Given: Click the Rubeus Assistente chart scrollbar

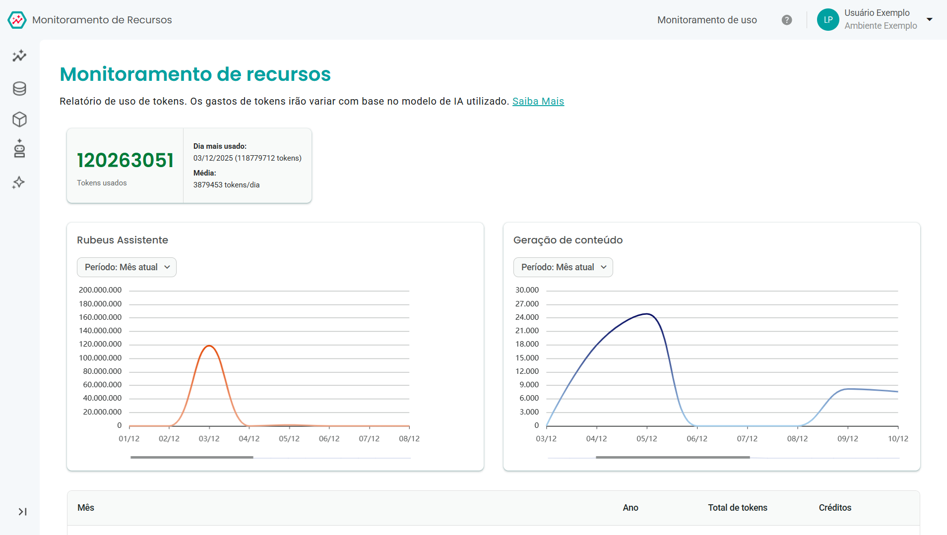Looking at the screenshot, I should click(192, 457).
